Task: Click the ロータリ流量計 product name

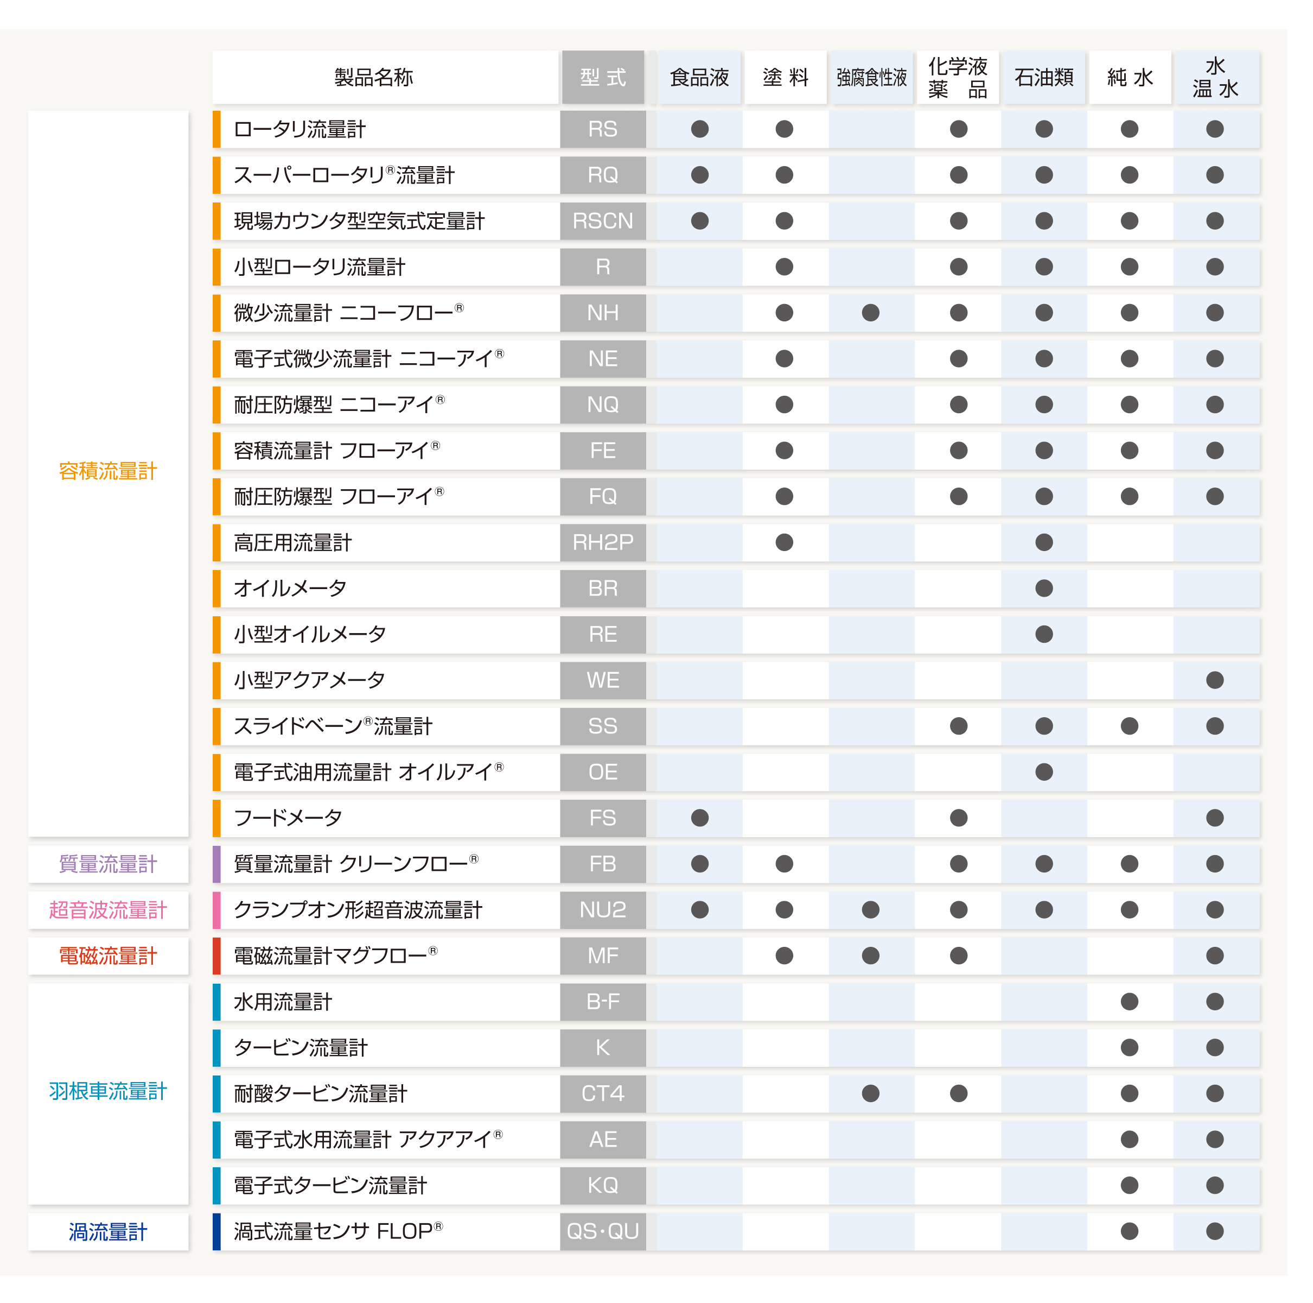Action: (299, 129)
